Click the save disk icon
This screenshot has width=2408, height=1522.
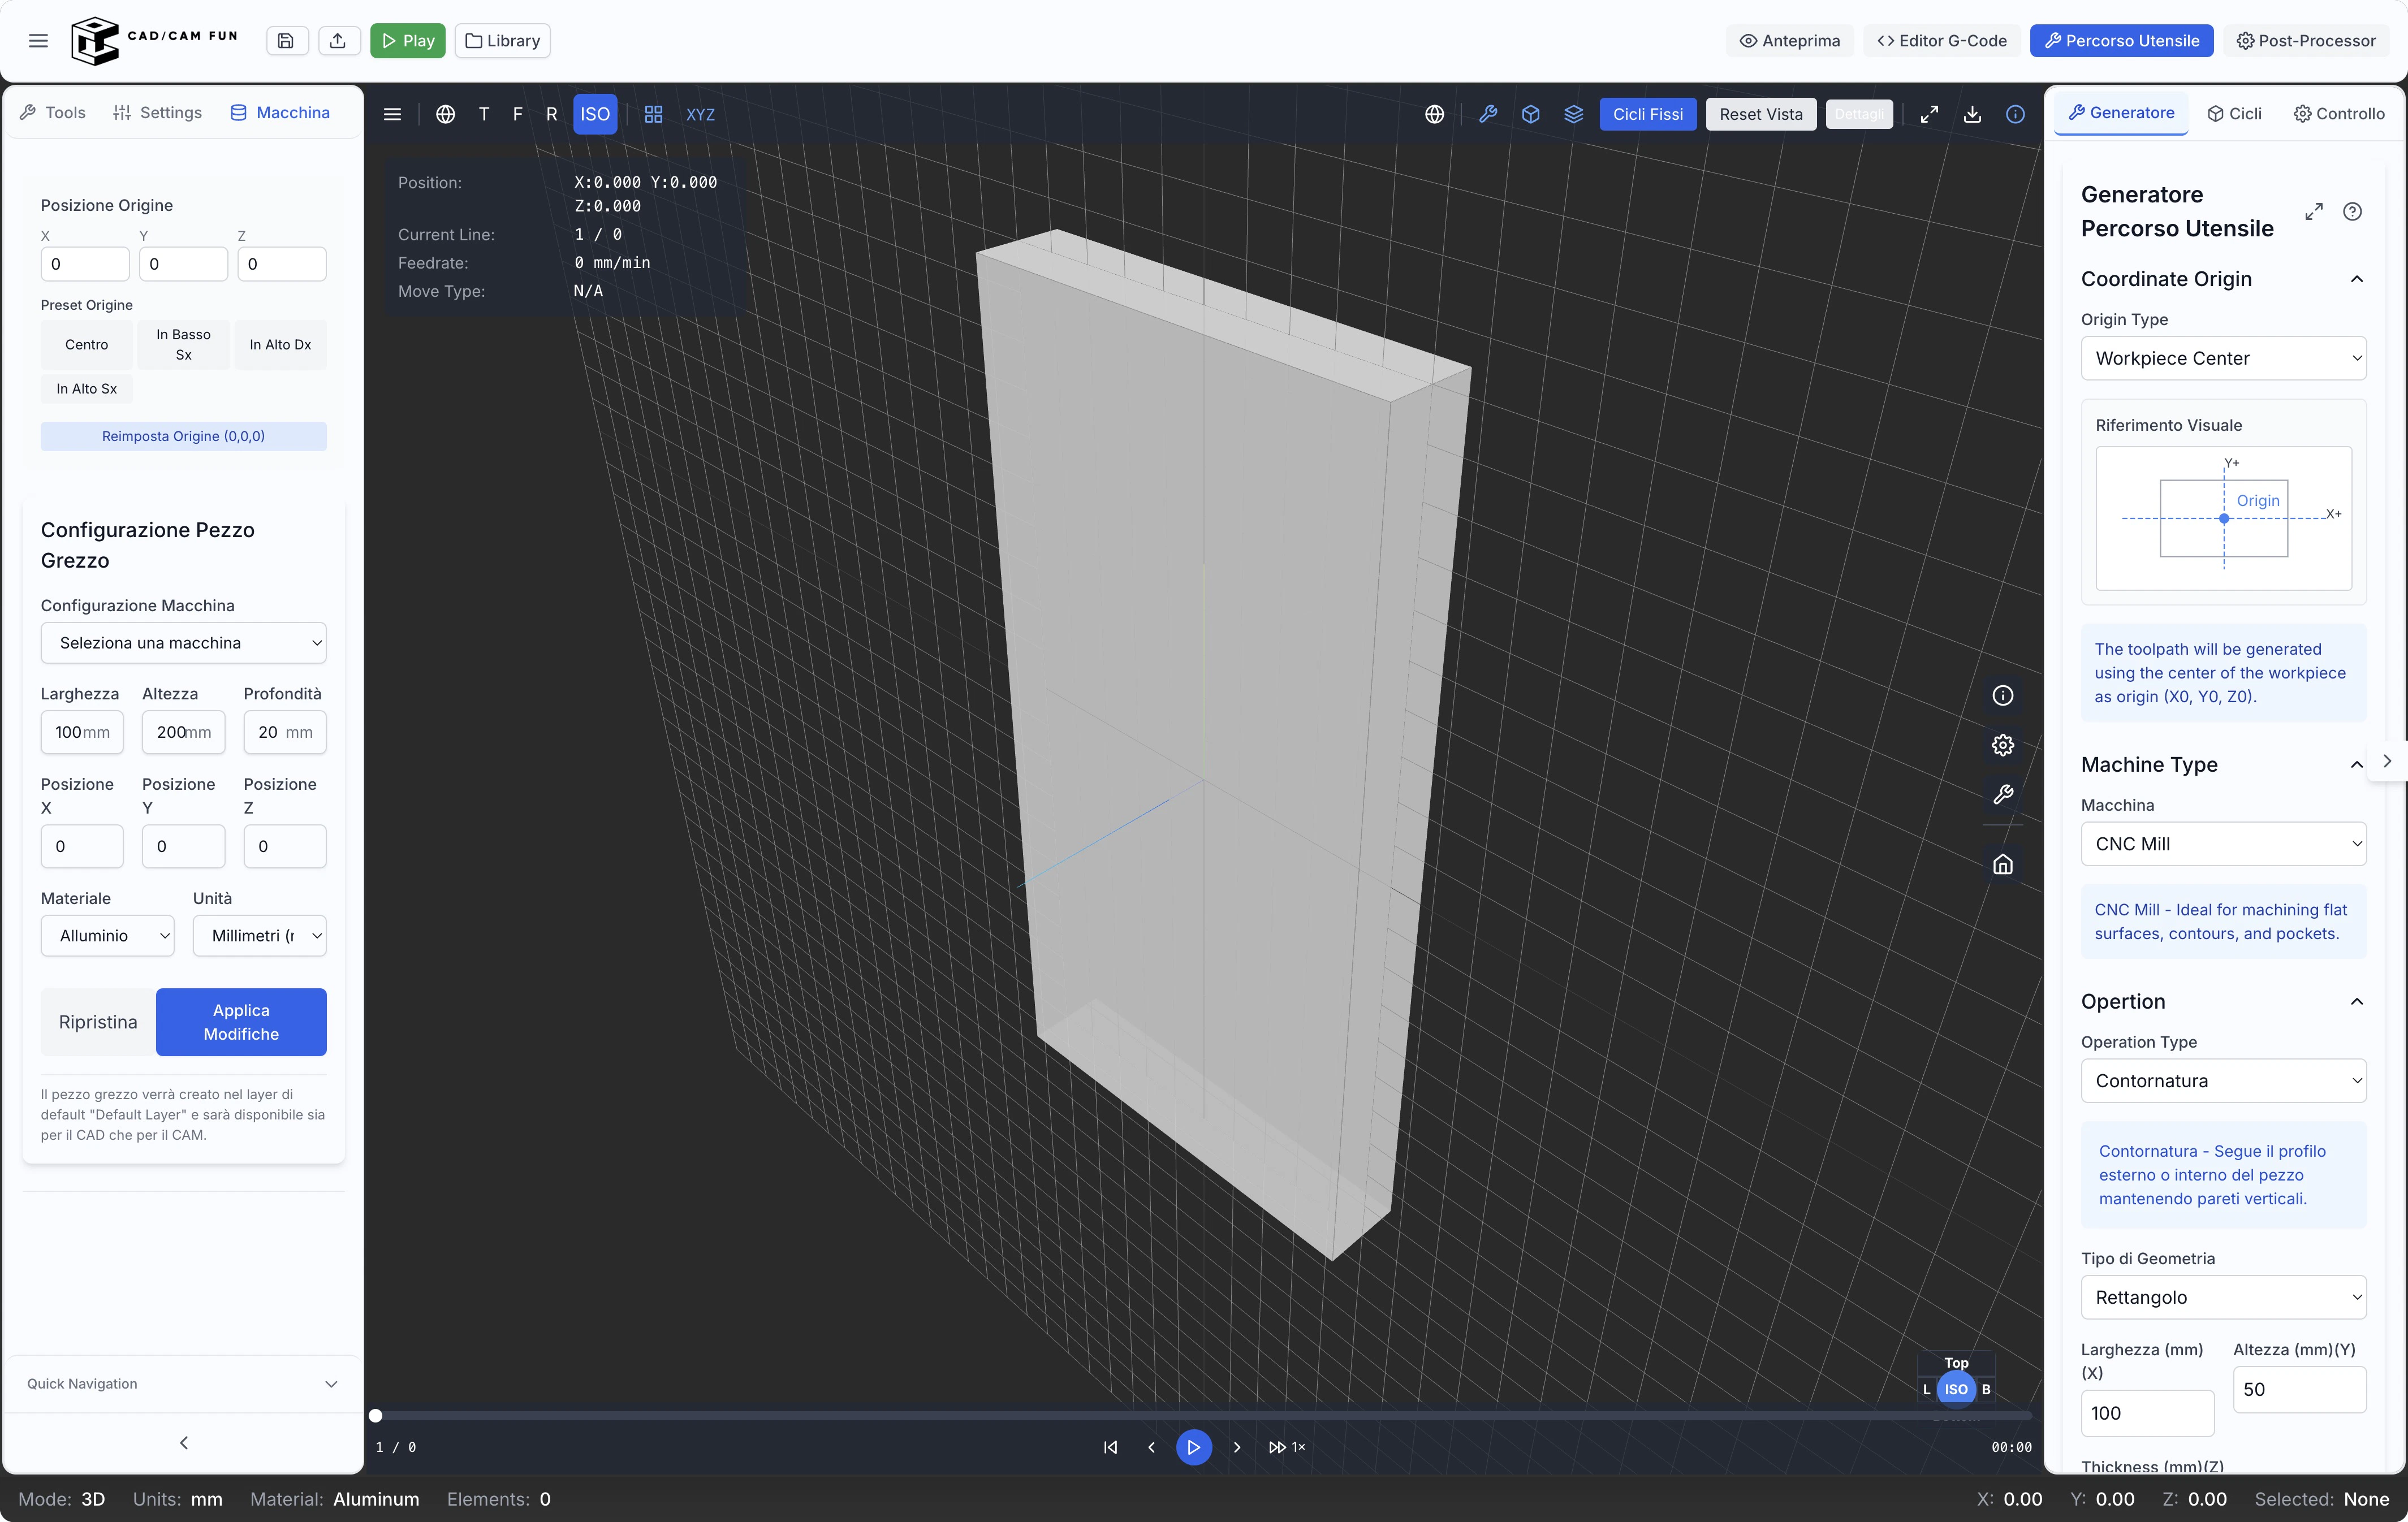click(286, 41)
